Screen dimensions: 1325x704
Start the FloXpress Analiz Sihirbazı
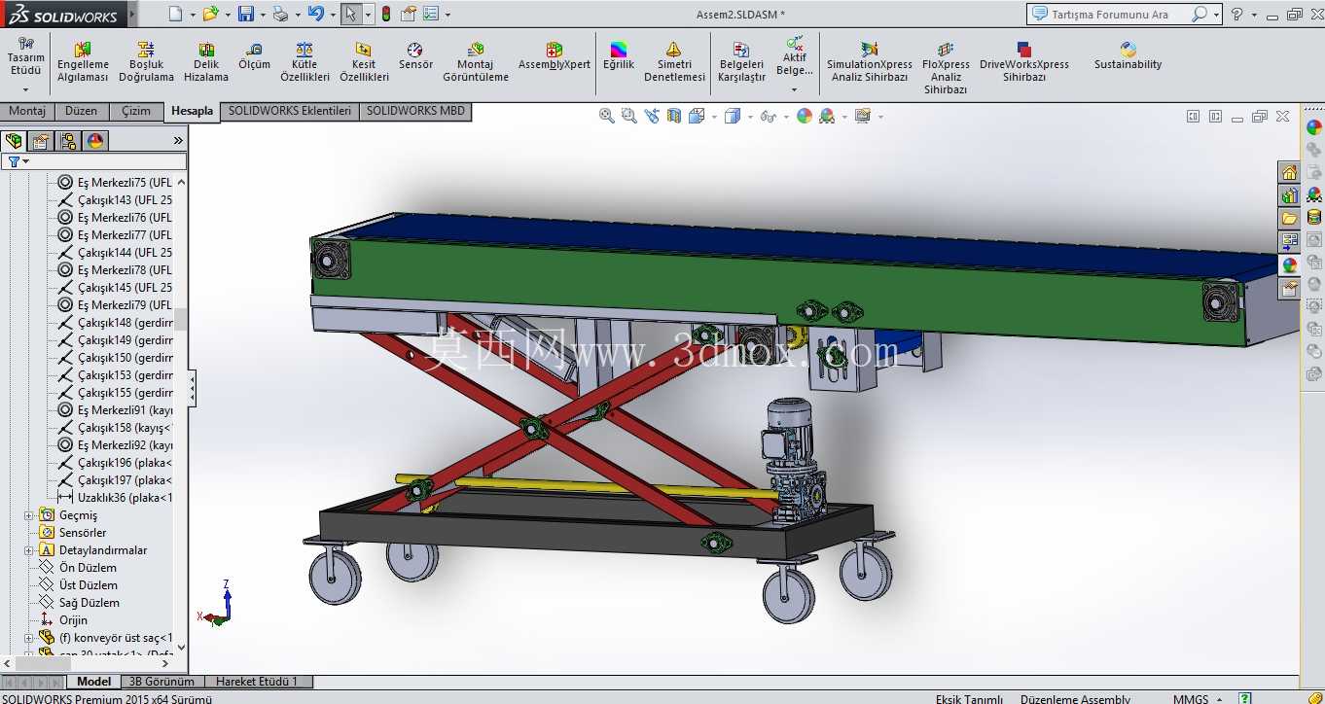tap(946, 67)
